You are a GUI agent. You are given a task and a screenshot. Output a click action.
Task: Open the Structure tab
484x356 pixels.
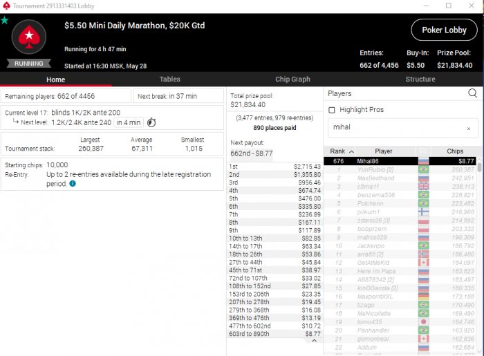420,79
